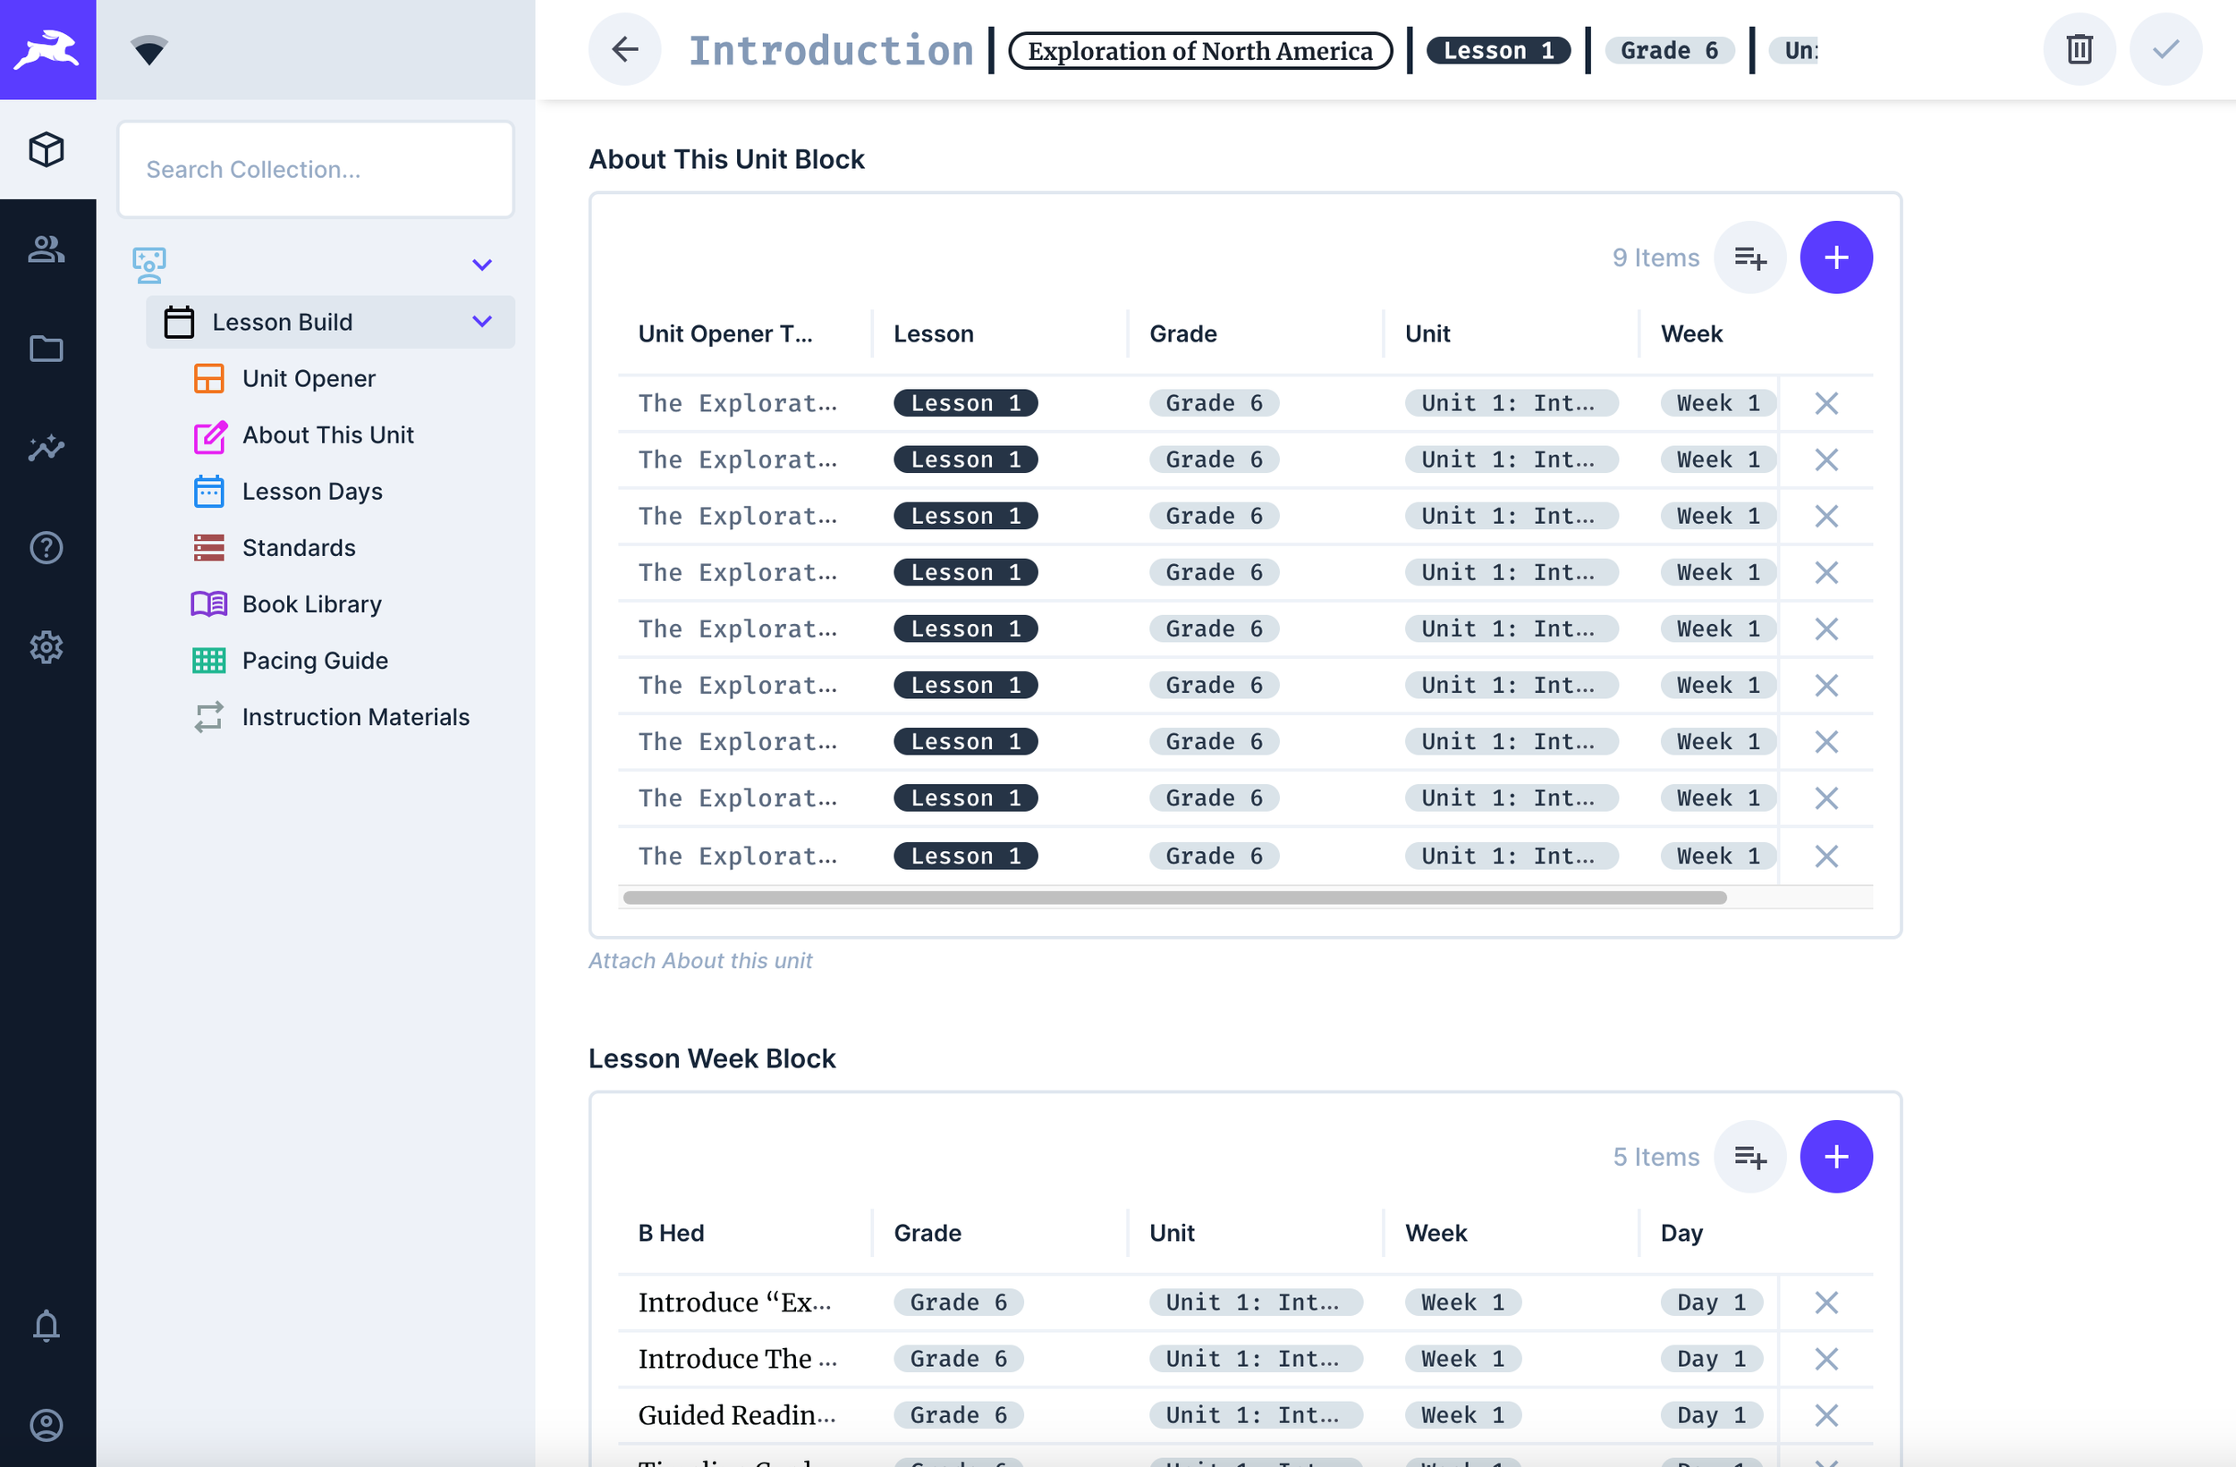The width and height of the screenshot is (2236, 1467).
Task: Click the checkmark save icon
Action: pos(2165,50)
